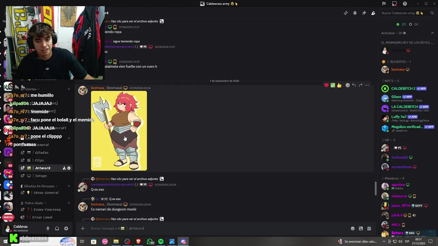
Task: Click the server icon with 27 badge
Action: tap(8, 163)
